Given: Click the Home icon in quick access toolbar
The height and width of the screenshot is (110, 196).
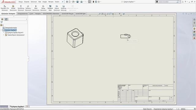Looking at the screenshot, I should [67, 2].
